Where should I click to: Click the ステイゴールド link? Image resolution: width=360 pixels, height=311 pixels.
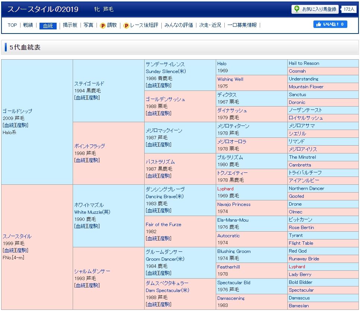point(89,83)
